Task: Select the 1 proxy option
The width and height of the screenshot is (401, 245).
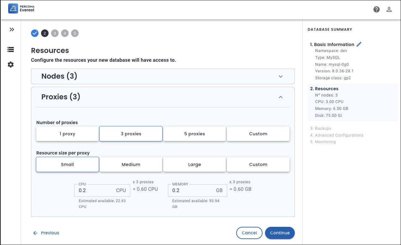Action: pos(67,134)
